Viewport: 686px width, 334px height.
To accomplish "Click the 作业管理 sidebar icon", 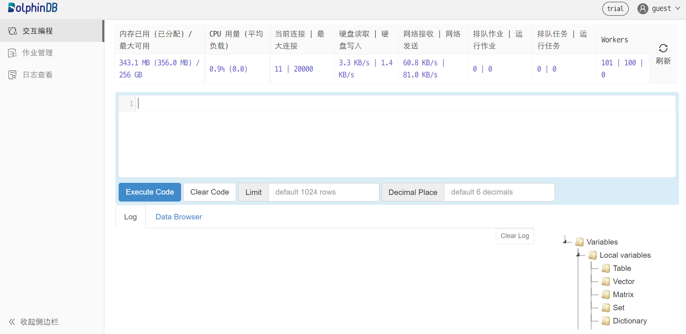I will (12, 53).
